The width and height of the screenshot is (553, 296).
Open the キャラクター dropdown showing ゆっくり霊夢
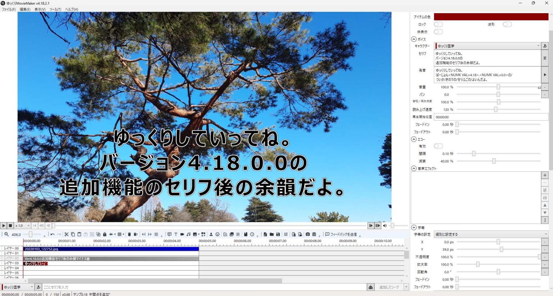(488, 46)
